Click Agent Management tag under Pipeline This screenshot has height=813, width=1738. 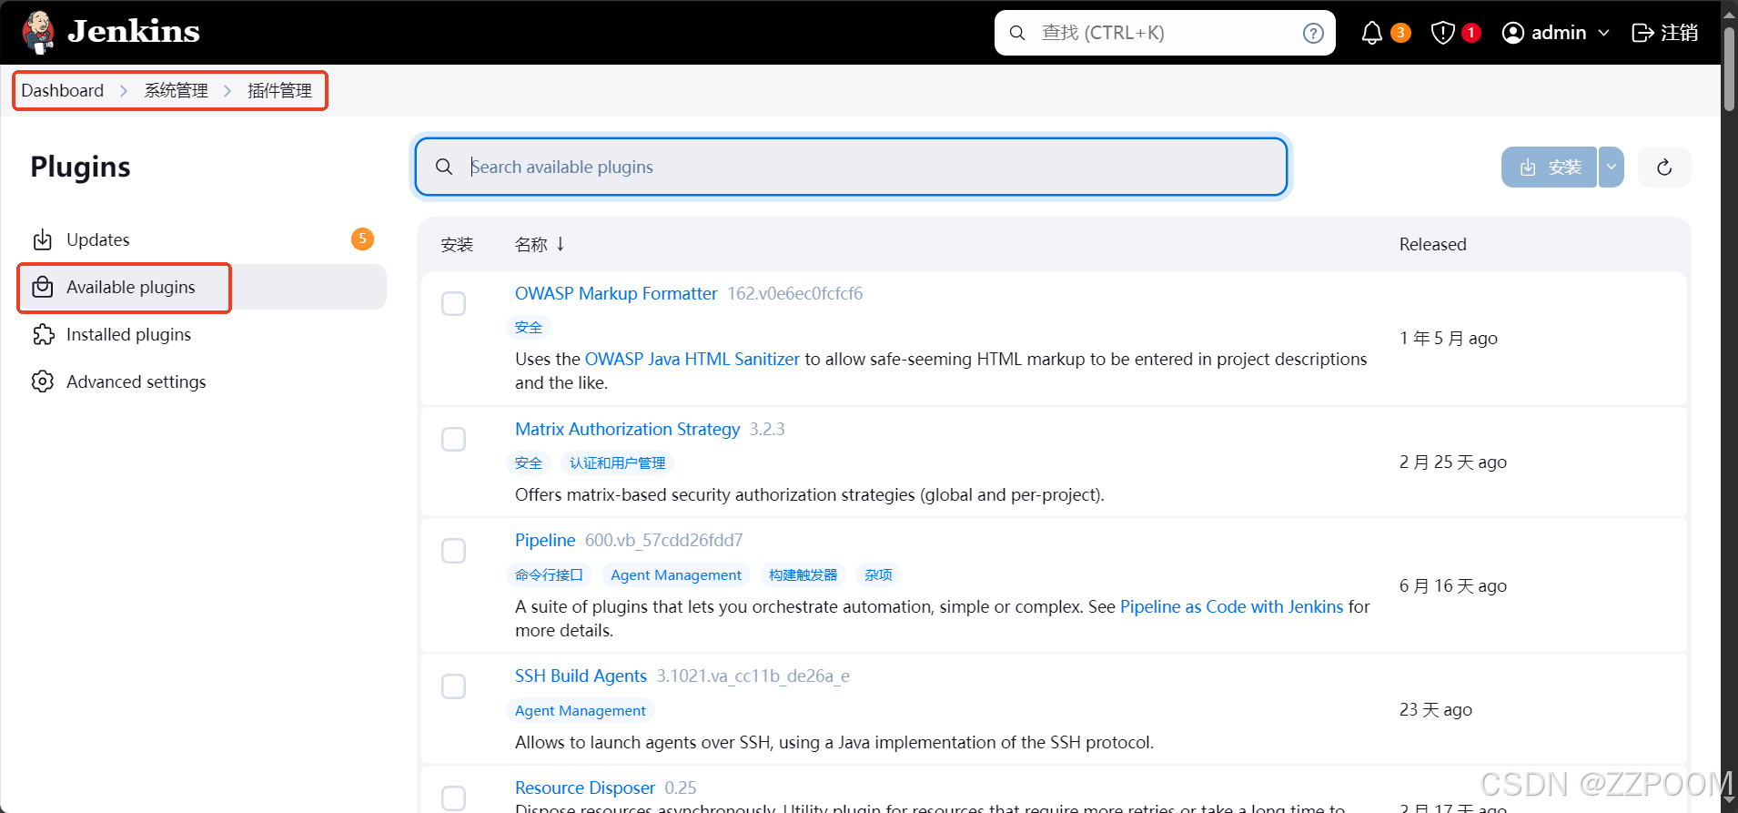tap(676, 574)
